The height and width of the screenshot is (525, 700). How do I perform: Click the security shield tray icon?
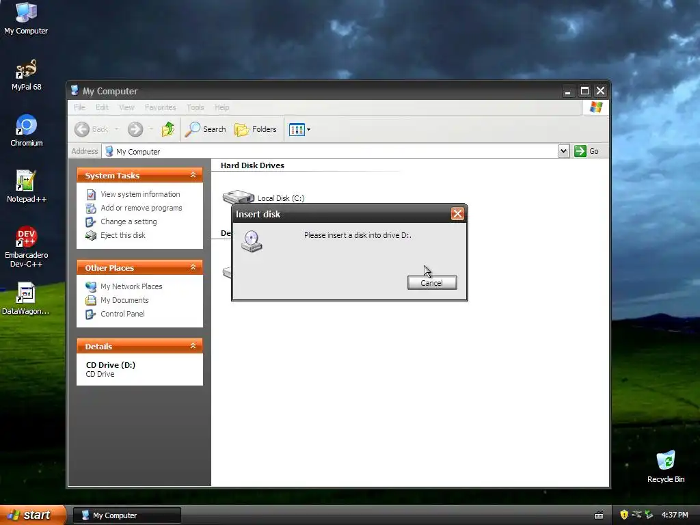click(623, 515)
